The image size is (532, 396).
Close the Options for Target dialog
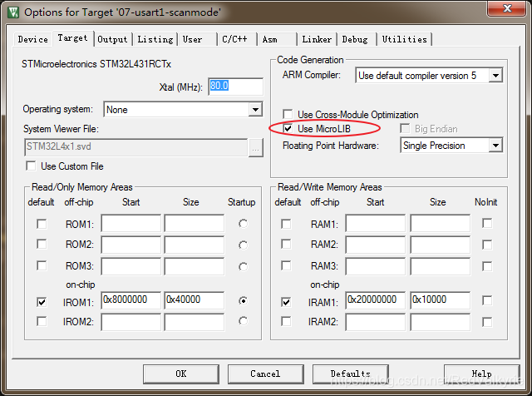[x=507, y=8]
